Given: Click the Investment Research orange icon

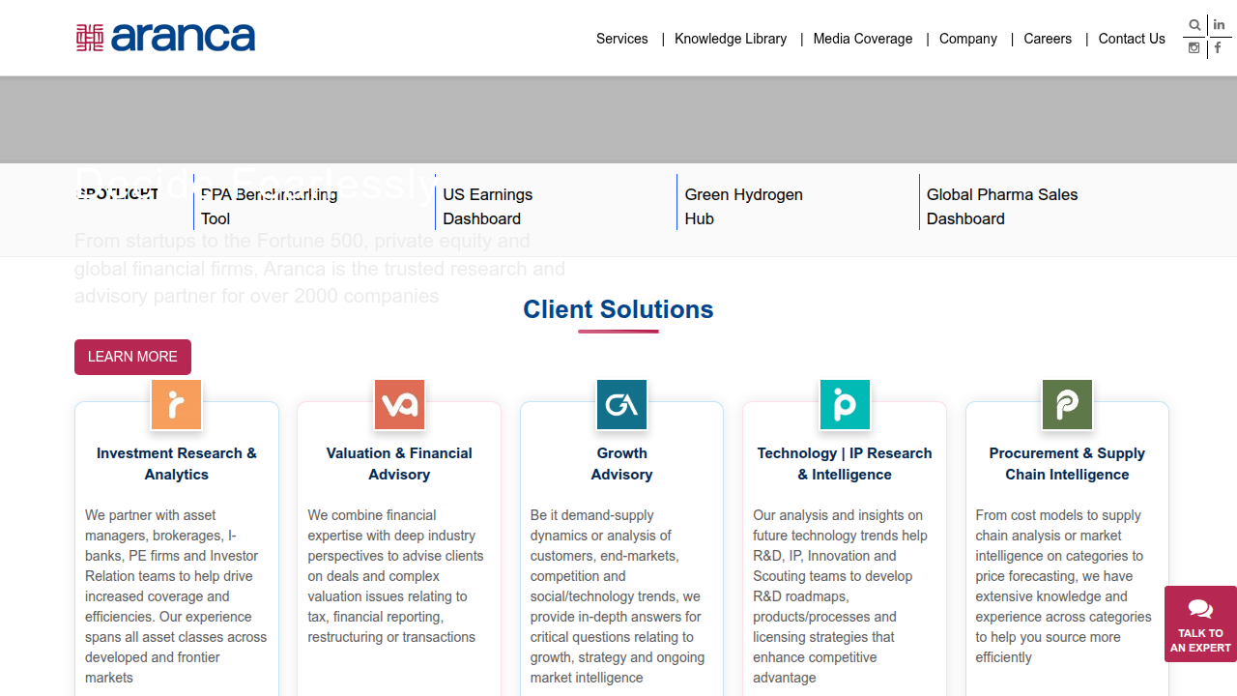Looking at the screenshot, I should point(177,404).
